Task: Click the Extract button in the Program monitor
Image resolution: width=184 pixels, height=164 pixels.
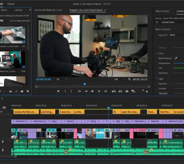Action: point(120,91)
